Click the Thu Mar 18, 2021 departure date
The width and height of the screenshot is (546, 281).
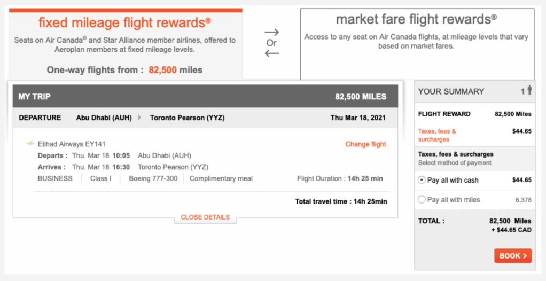tap(357, 118)
